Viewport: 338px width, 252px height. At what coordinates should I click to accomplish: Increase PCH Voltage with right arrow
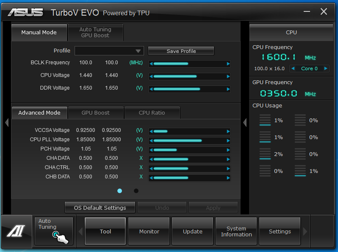[x=228, y=150]
